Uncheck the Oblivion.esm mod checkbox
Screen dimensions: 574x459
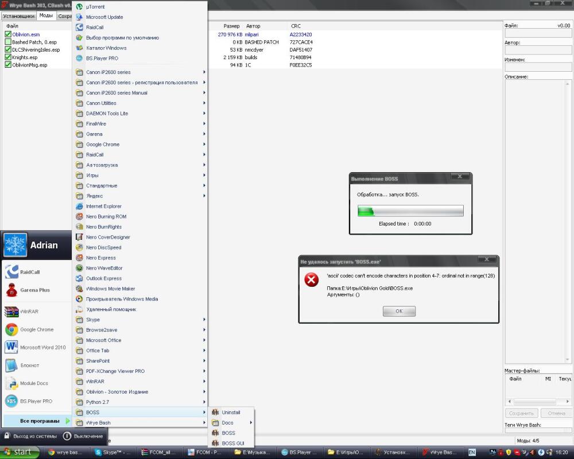(x=8, y=34)
